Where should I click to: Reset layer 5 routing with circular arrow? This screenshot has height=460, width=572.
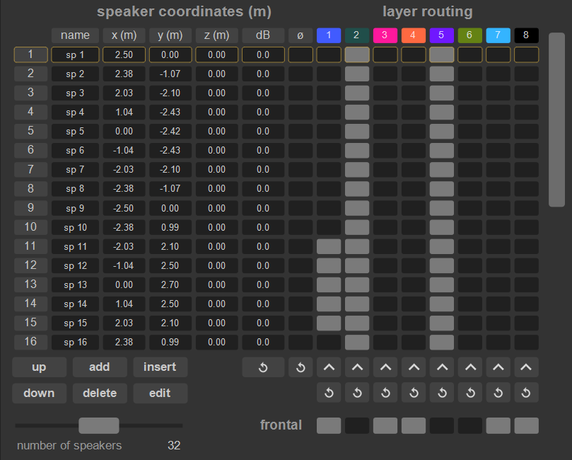(442, 393)
